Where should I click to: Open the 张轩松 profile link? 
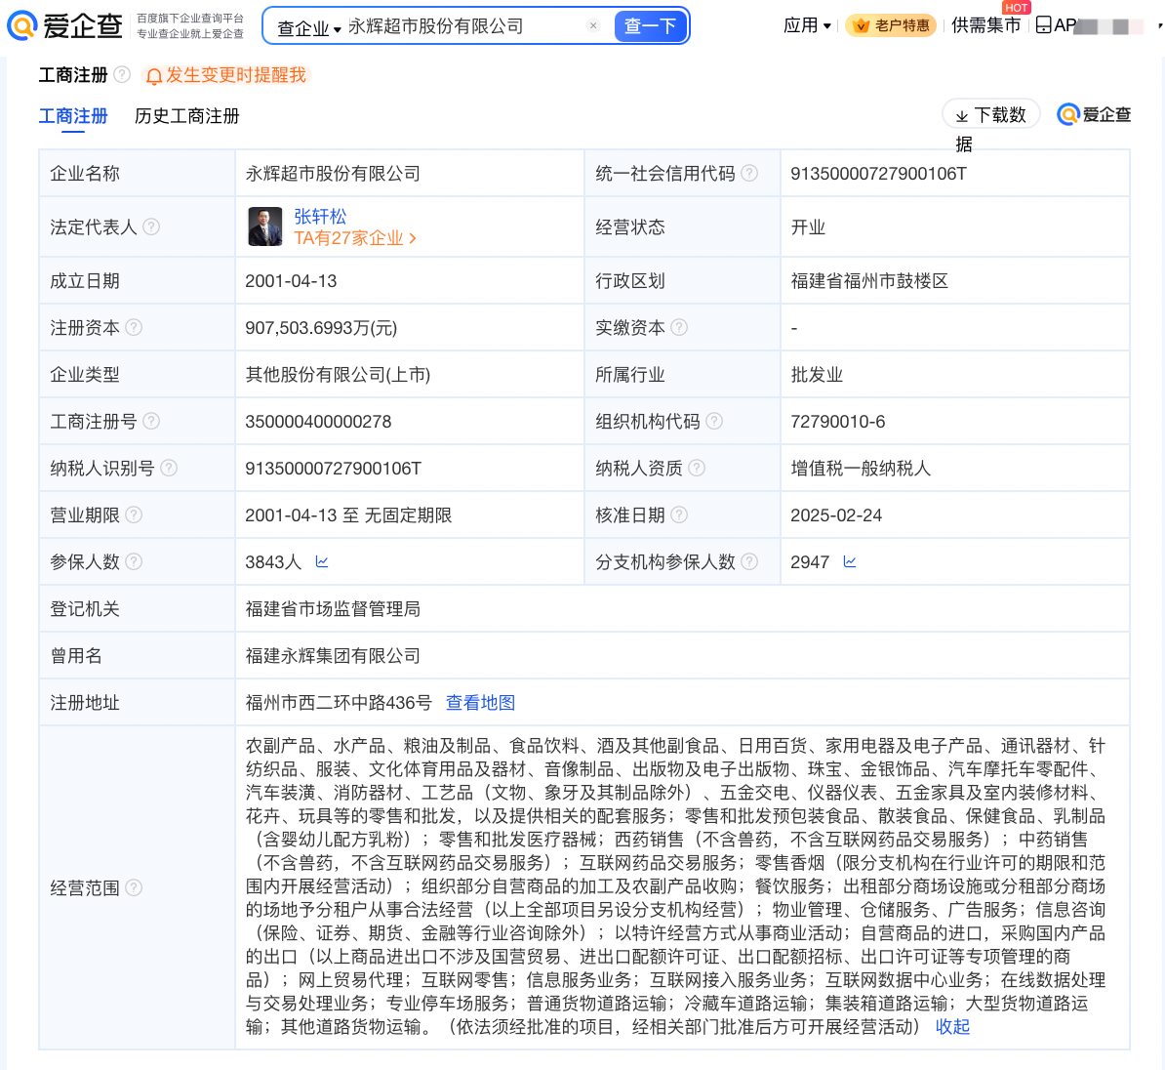[320, 216]
